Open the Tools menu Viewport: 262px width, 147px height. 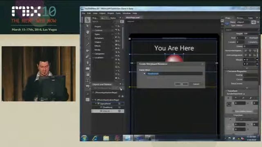coord(118,13)
